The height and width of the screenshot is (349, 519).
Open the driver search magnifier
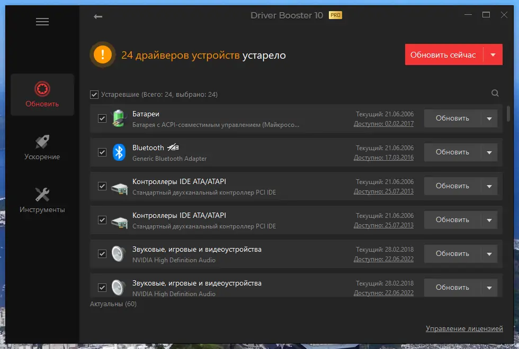click(495, 93)
